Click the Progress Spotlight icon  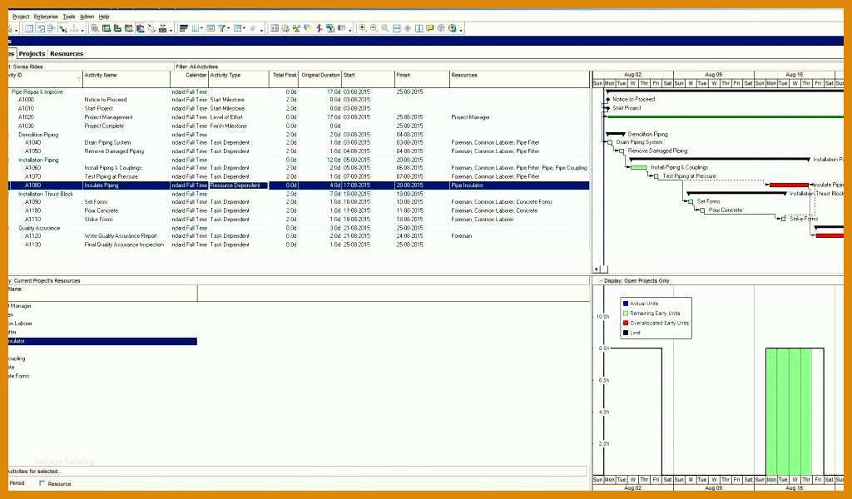pos(308,28)
